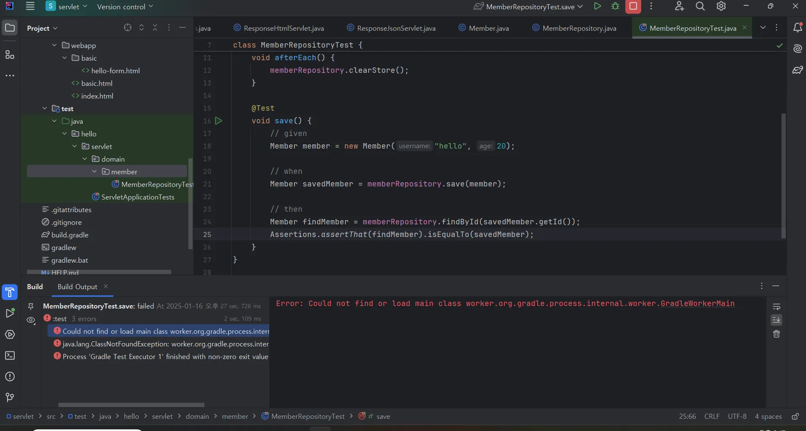
Task: Stop the running process
Action: [633, 6]
